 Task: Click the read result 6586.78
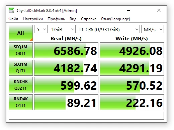66,50
